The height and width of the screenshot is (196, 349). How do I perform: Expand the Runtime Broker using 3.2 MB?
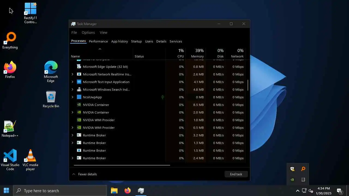click(72, 135)
